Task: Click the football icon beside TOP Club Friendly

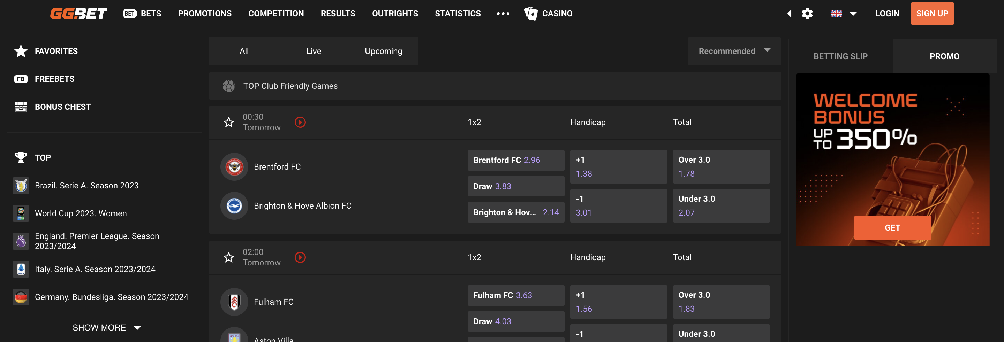Action: point(229,86)
